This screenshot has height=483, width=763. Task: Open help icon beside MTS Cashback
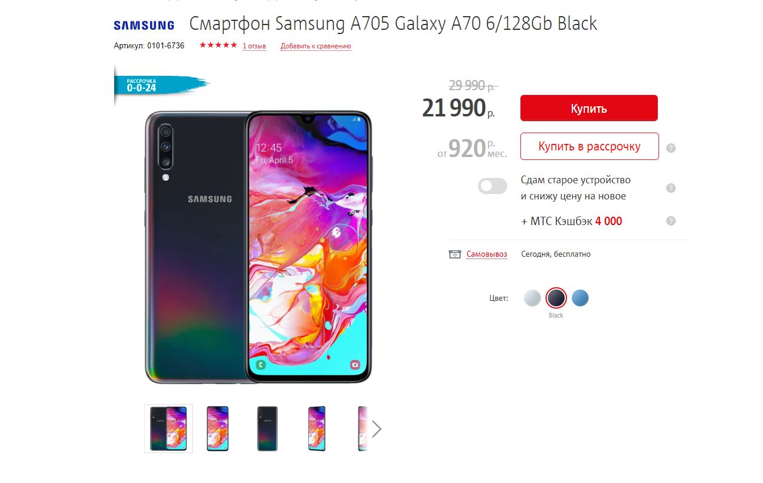[671, 221]
